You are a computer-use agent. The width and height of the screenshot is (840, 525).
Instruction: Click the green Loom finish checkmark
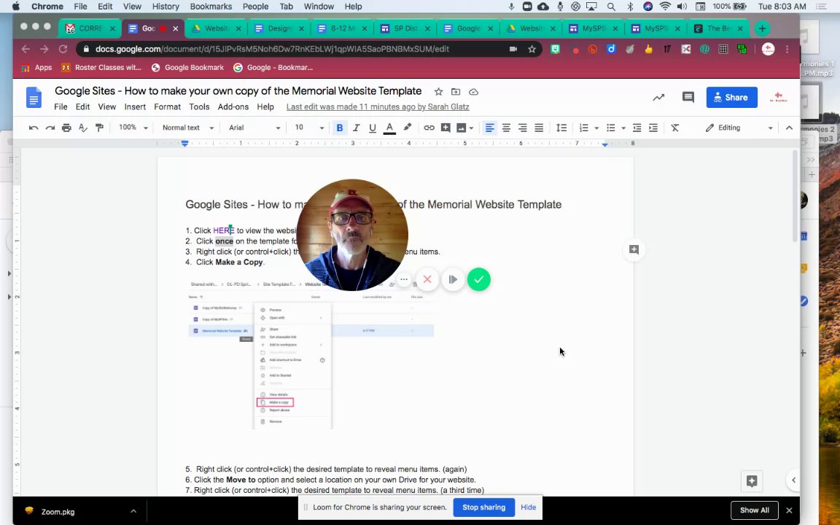pyautogui.click(x=478, y=279)
